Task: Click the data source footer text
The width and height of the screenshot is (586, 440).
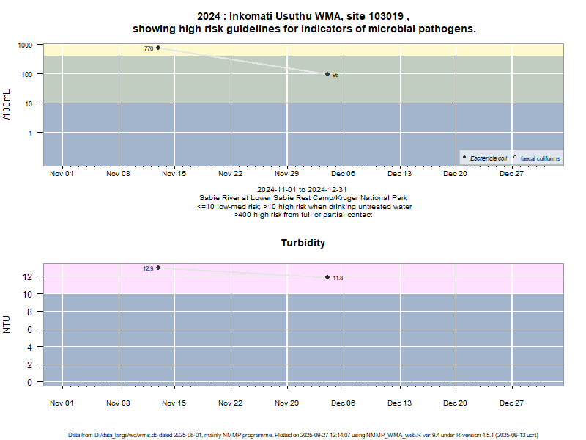Action: (303, 435)
